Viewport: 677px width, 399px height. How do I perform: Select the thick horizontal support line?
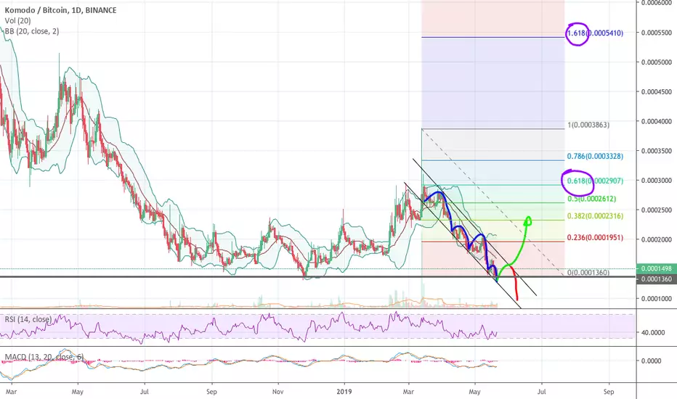(x=318, y=276)
